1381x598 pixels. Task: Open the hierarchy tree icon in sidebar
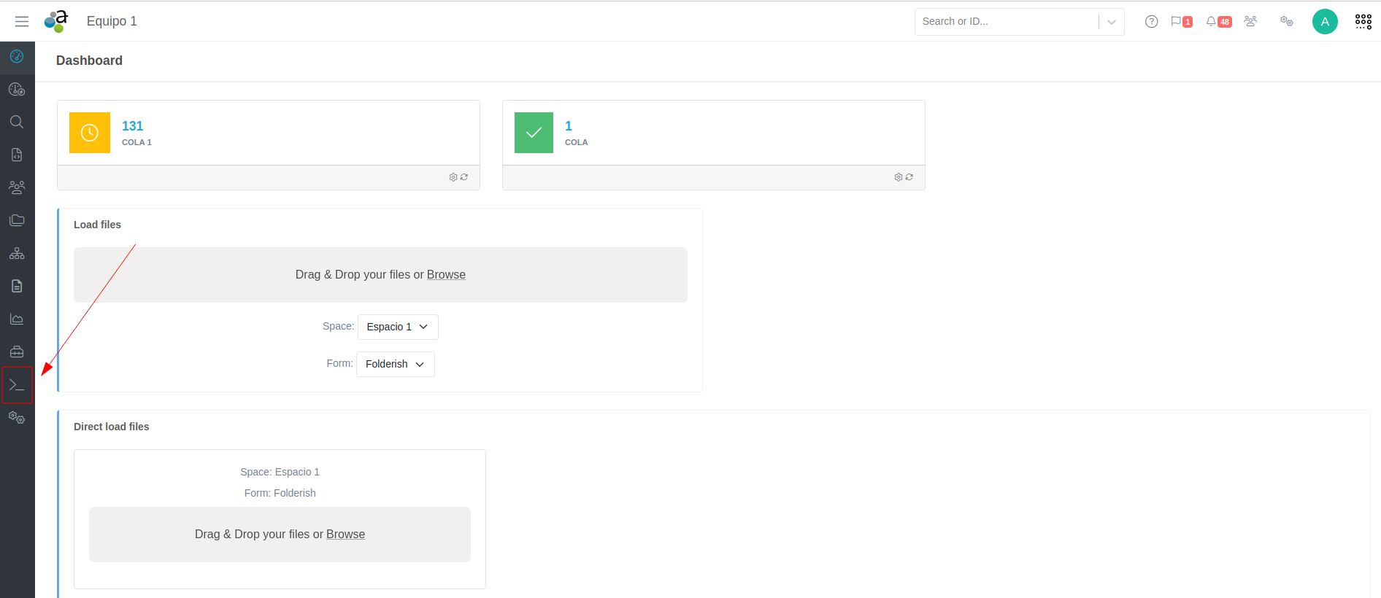(17, 253)
